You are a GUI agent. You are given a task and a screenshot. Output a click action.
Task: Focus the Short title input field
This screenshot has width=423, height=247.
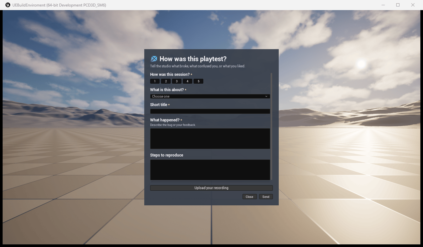point(210,111)
